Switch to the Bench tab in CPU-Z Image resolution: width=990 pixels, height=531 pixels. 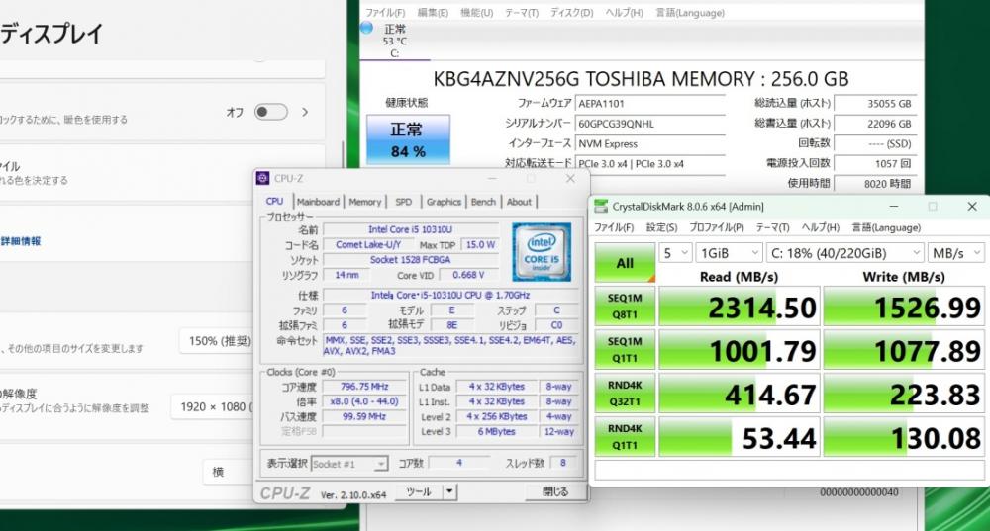point(483,202)
